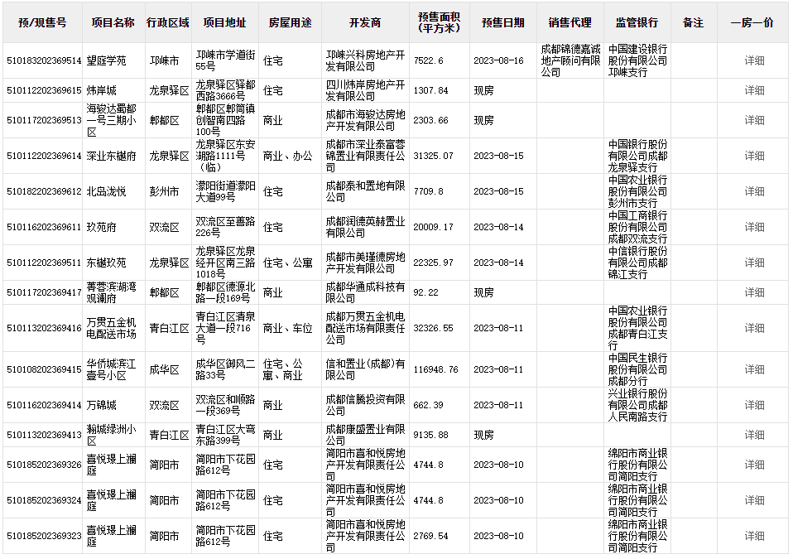View 详细 for 翰城绿洲小区

click(x=754, y=435)
